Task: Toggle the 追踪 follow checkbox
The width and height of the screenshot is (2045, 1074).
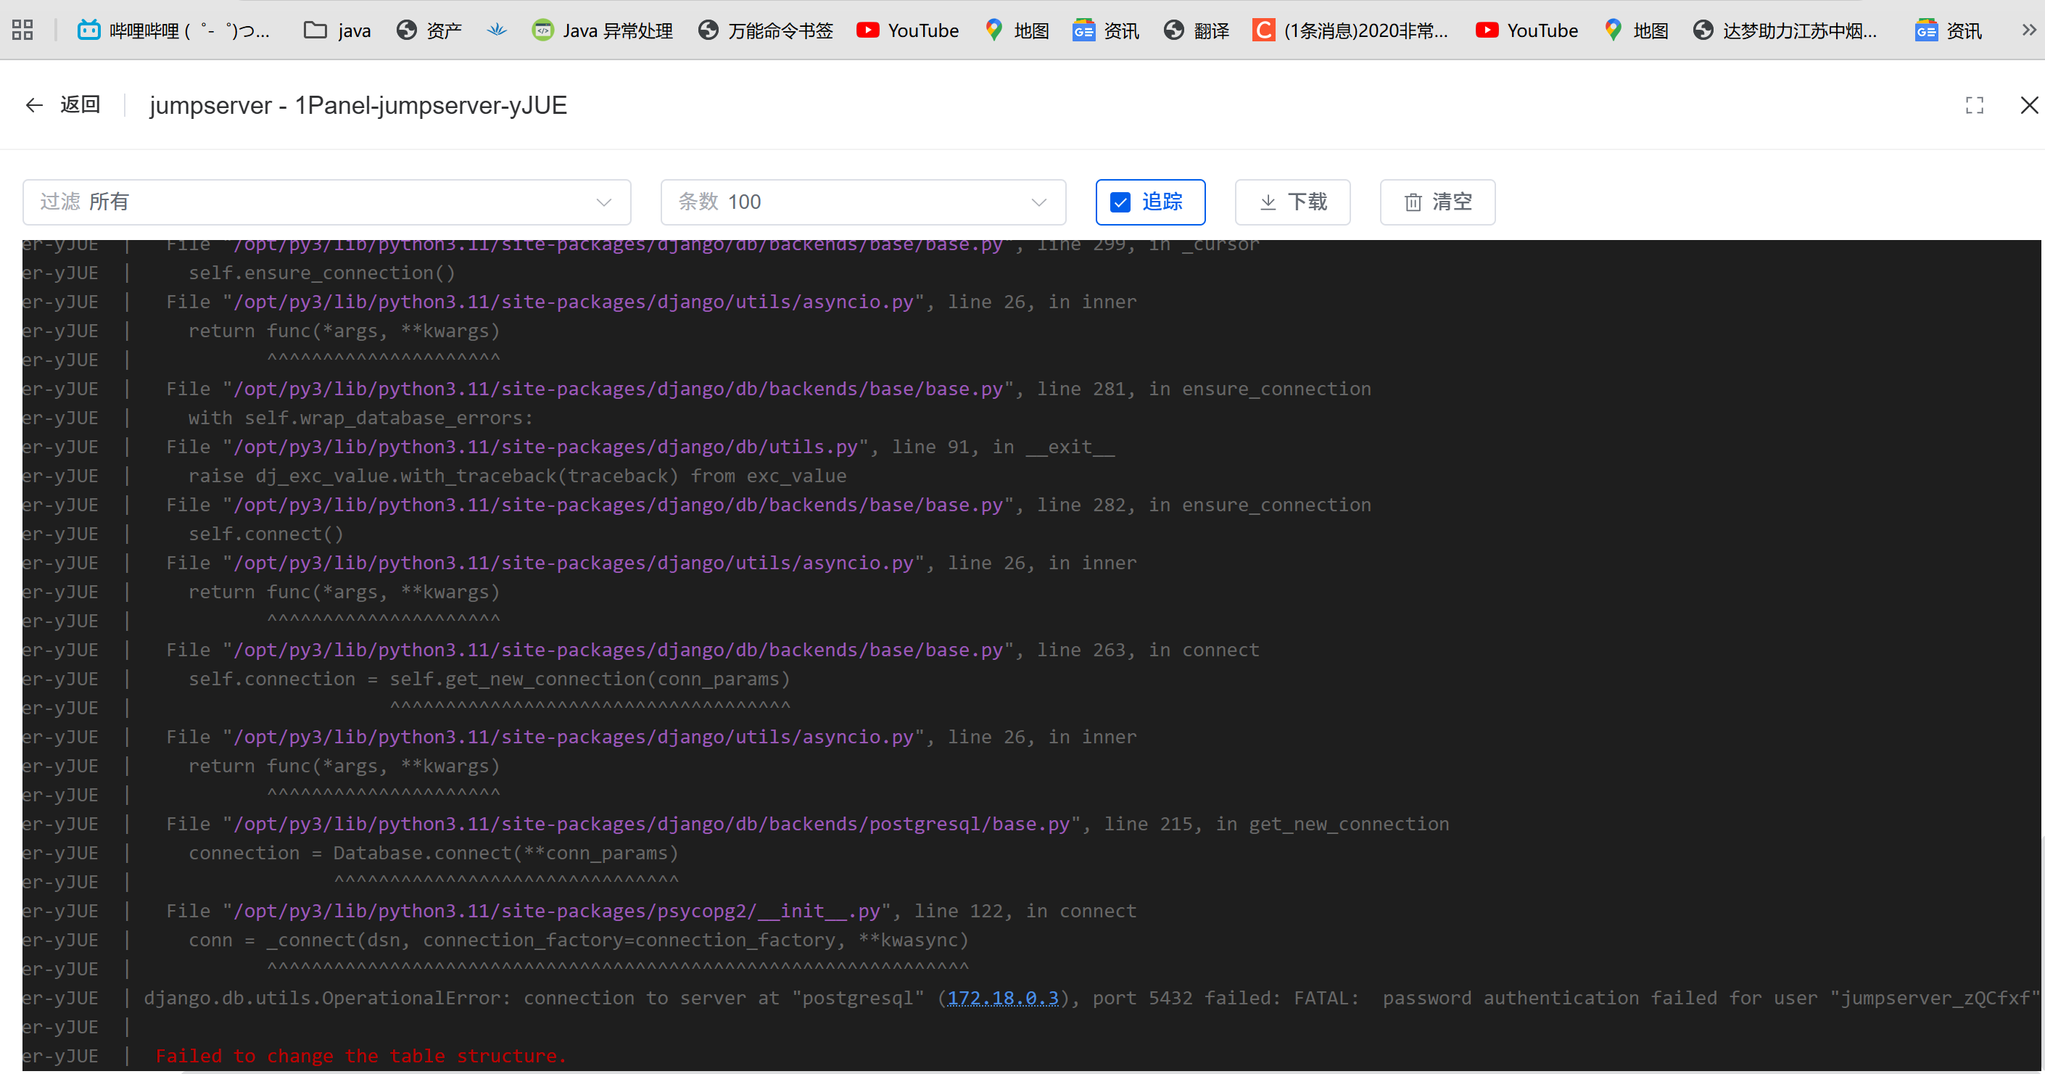Action: click(1120, 202)
